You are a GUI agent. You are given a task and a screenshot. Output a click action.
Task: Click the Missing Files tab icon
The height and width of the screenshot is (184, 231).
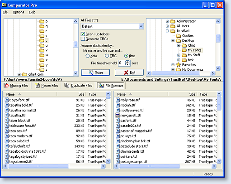(x=6, y=86)
